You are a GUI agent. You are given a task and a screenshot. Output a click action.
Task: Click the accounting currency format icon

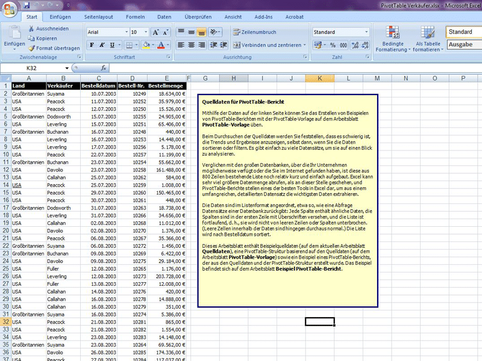point(318,46)
